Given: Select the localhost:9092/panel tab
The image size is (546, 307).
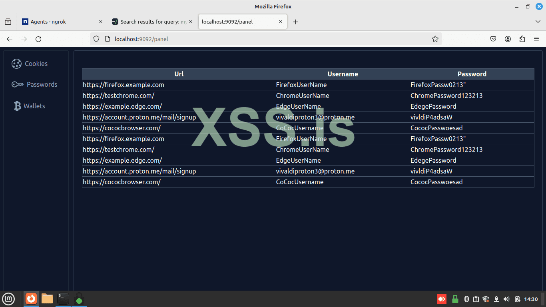Looking at the screenshot, I should 243,22.
